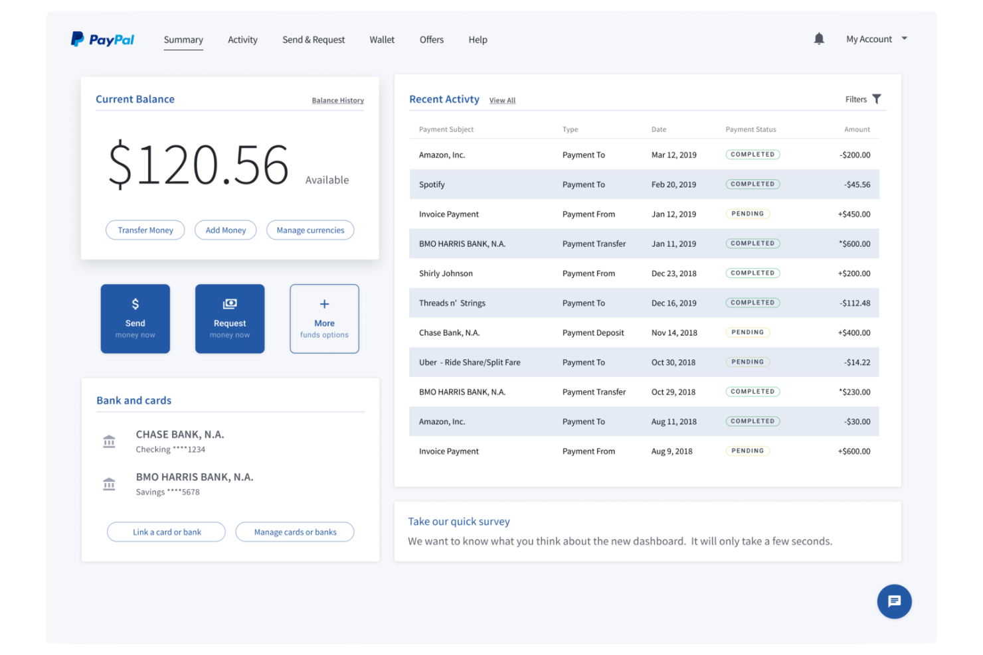Open the Manage currencies options

click(x=310, y=230)
